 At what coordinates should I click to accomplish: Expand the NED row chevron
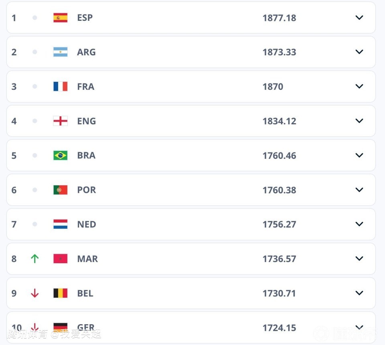(359, 224)
